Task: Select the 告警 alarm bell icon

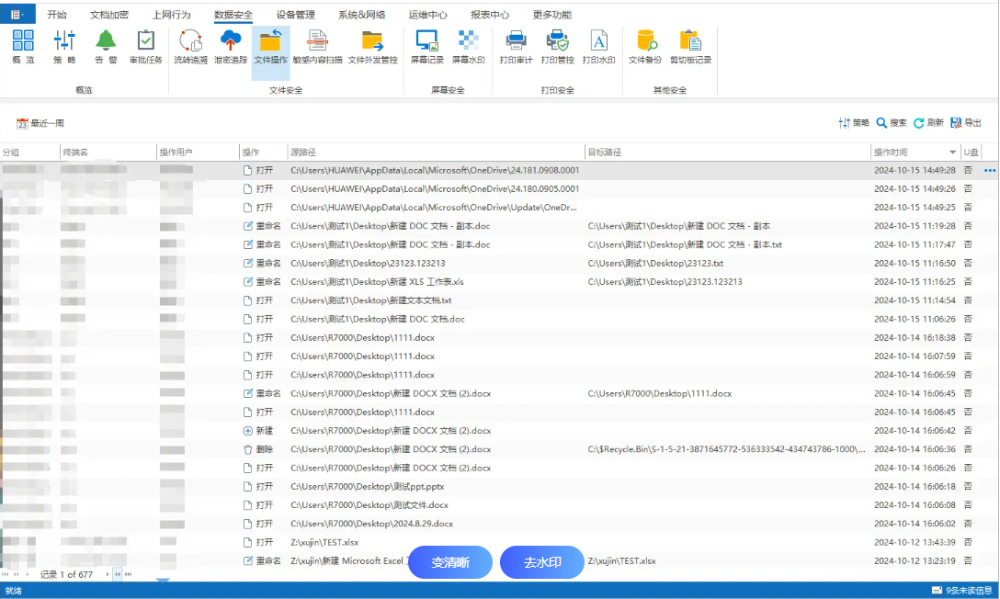Action: click(106, 46)
